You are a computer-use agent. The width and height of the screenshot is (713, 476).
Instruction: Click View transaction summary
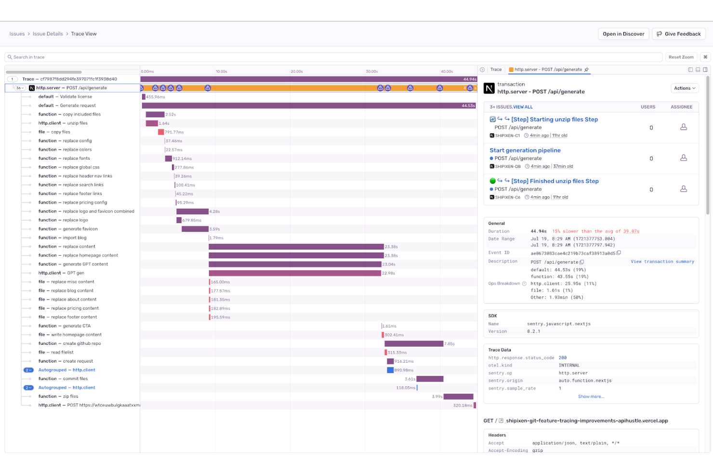(x=662, y=261)
